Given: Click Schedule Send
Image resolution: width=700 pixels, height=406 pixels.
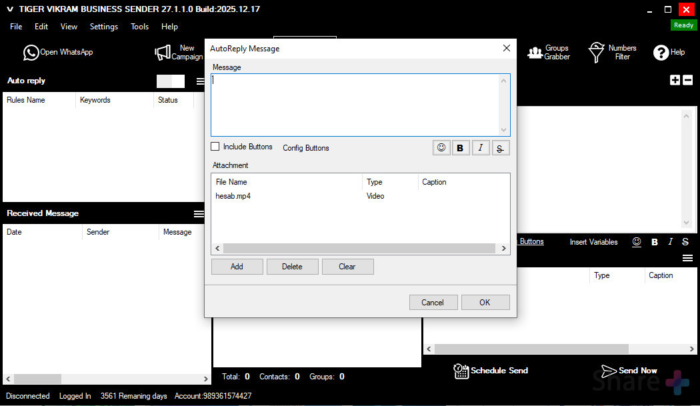Looking at the screenshot, I should pos(491,371).
